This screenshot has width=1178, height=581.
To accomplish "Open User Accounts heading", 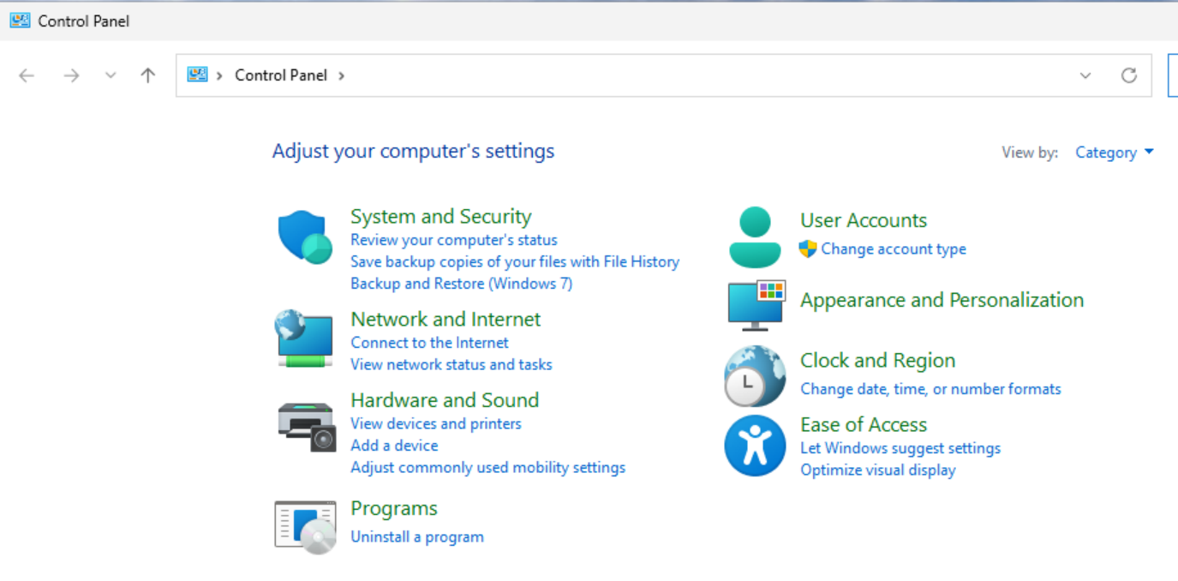I will (x=864, y=220).
